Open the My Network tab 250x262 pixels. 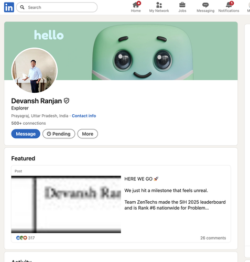(159, 7)
